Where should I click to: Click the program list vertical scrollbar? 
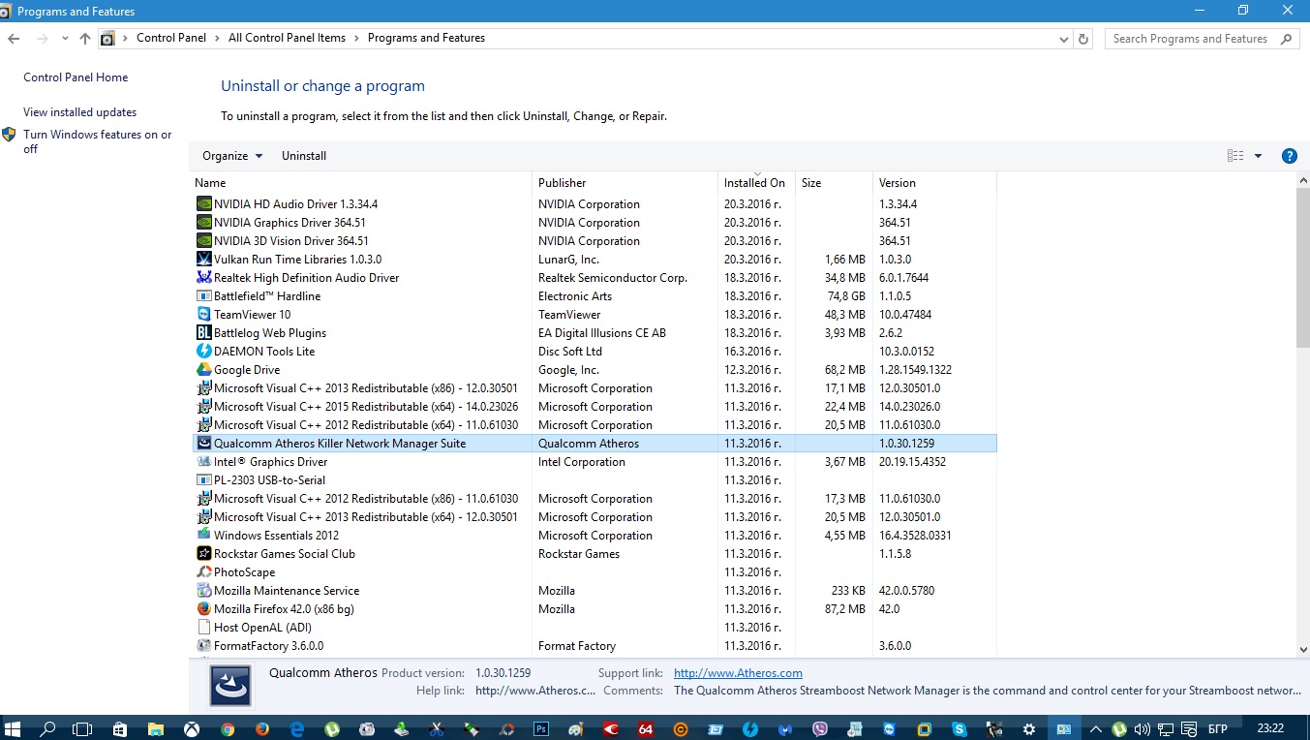(x=1302, y=416)
